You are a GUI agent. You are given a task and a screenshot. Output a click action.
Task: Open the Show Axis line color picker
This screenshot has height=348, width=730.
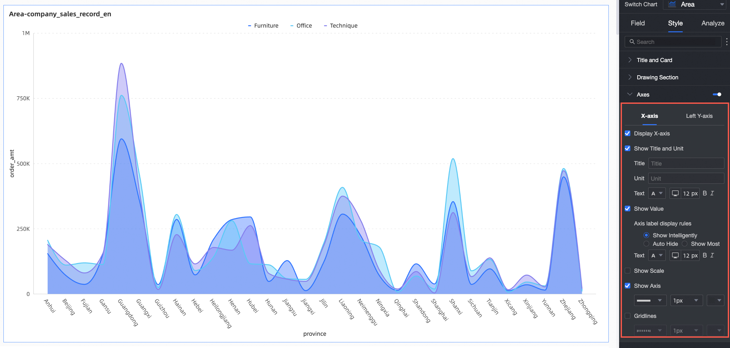pyautogui.click(x=716, y=300)
